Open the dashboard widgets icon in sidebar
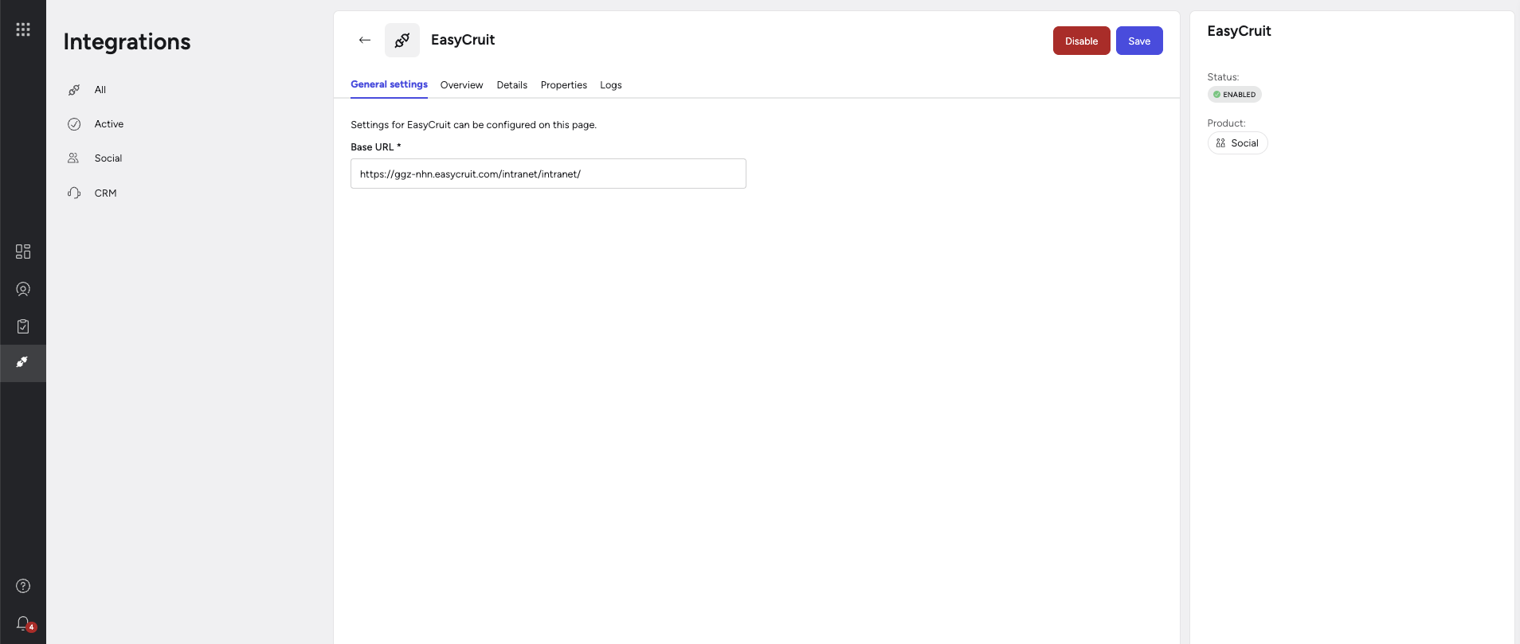Viewport: 1520px width, 644px height. (23, 252)
